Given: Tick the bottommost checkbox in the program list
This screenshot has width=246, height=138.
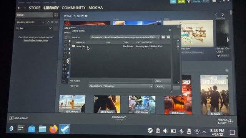Looking at the screenshot, I should click(64, 81).
